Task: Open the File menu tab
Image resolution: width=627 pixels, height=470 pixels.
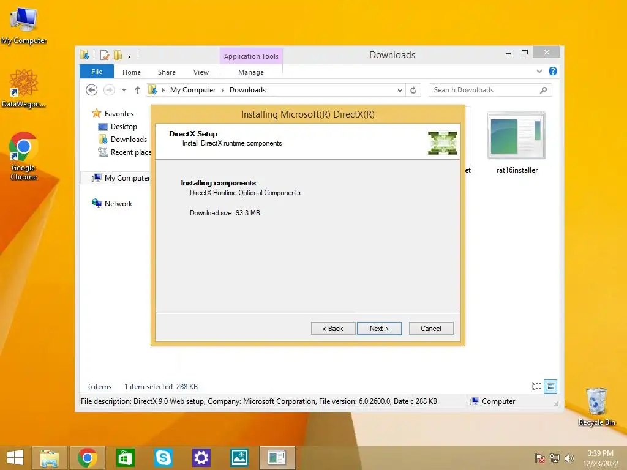Action: 97,72
